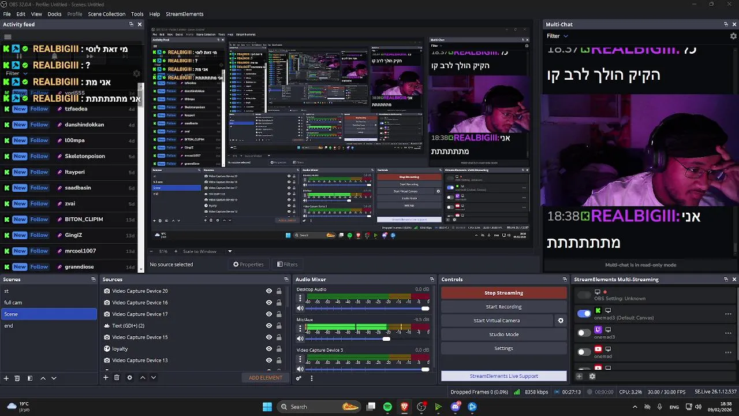Open source properties gear in Sources toolbar

click(129, 377)
